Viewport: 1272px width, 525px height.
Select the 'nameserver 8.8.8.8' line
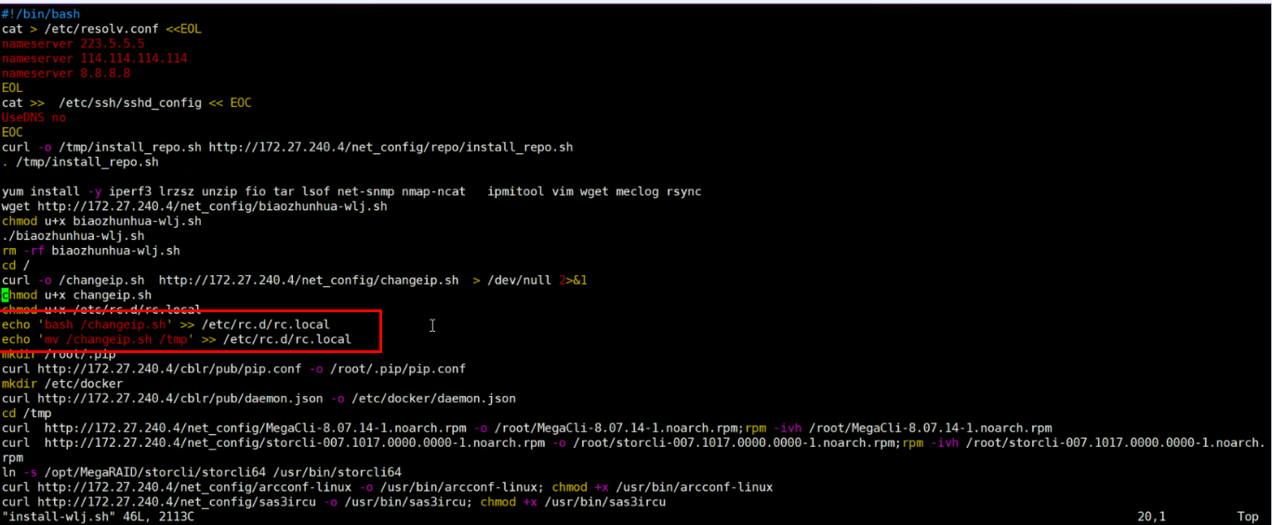tap(66, 73)
